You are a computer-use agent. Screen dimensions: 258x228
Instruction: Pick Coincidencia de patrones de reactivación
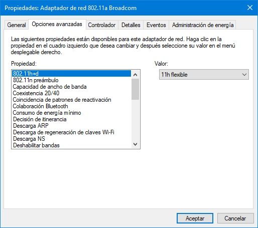coord(71,100)
